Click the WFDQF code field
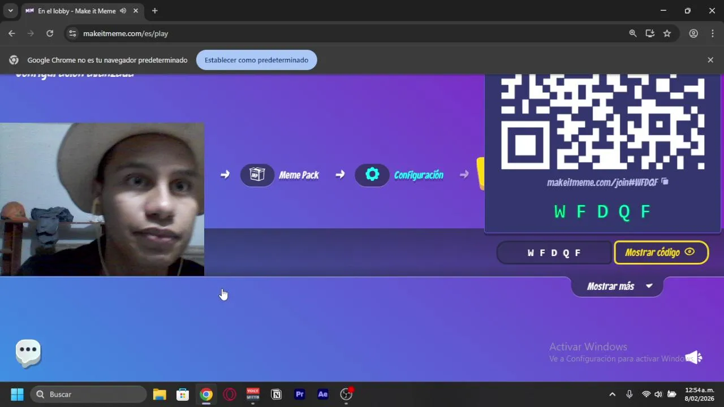The image size is (724, 407). [554, 253]
